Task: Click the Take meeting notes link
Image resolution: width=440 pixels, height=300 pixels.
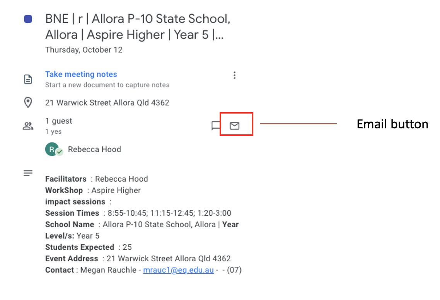Action: [81, 74]
